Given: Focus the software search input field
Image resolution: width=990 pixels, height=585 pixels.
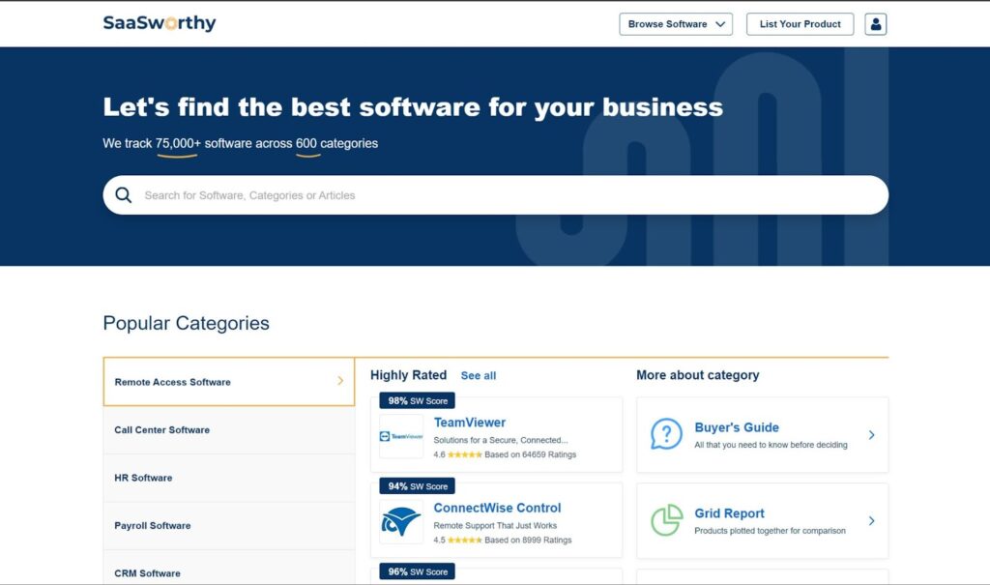Looking at the screenshot, I should click(503, 195).
